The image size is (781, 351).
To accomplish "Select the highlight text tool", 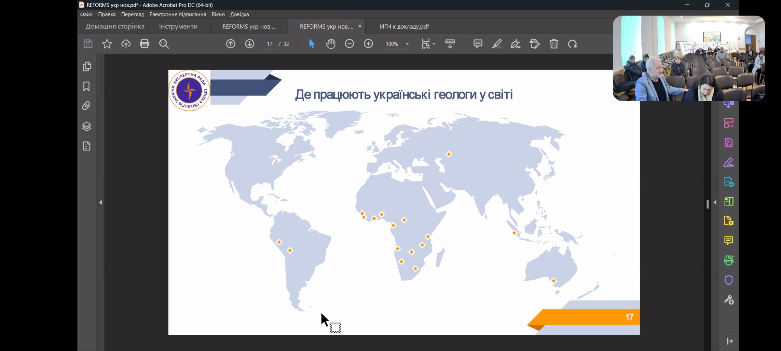I will [x=497, y=44].
